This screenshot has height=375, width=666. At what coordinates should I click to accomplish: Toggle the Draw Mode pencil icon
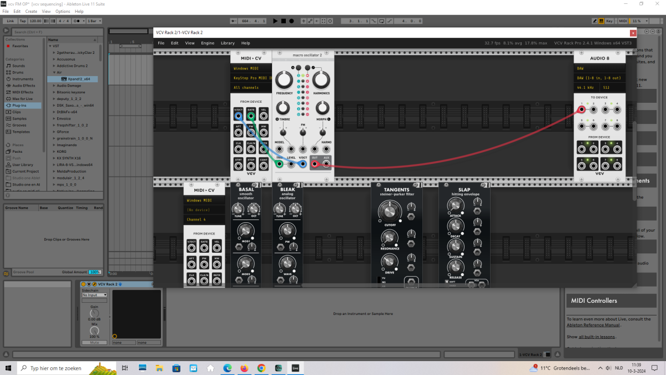[x=595, y=21]
